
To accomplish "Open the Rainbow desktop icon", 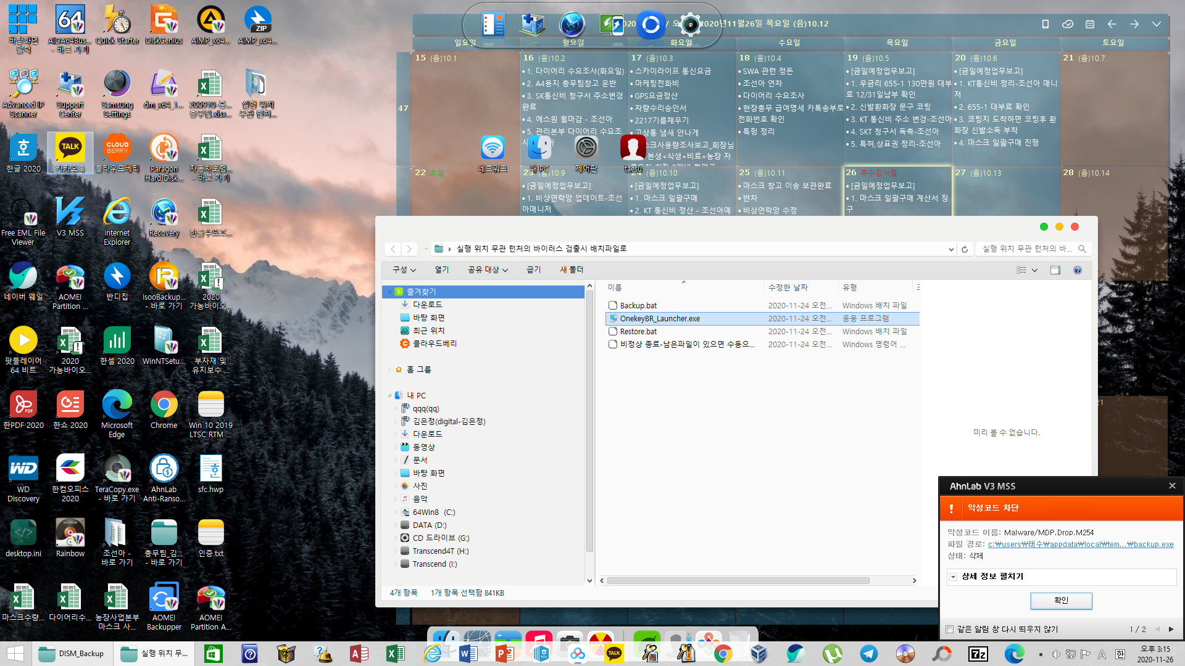I will tap(70, 538).
